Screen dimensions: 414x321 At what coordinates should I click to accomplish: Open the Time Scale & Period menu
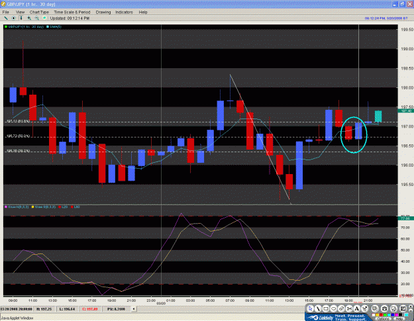[x=72, y=12]
